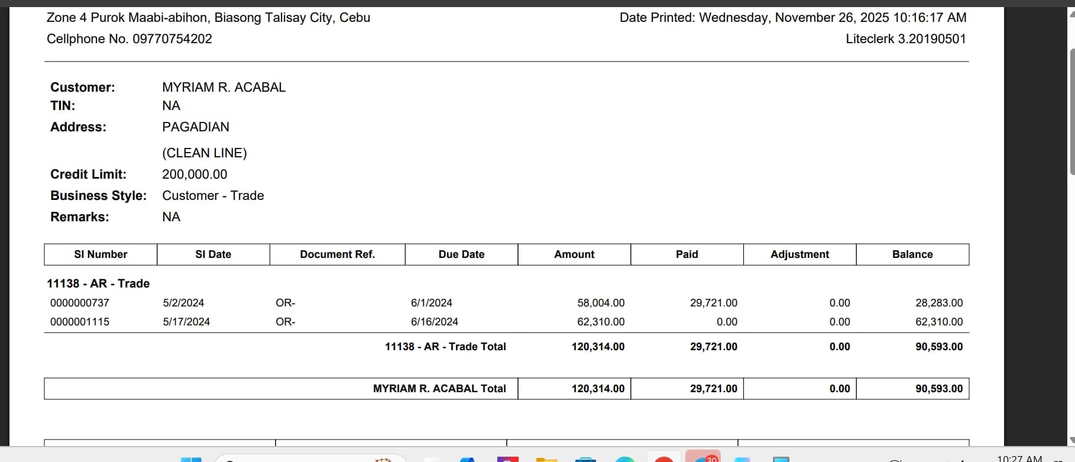
Task: Click the 11138 - AR - Trade group heading
Action: (98, 283)
